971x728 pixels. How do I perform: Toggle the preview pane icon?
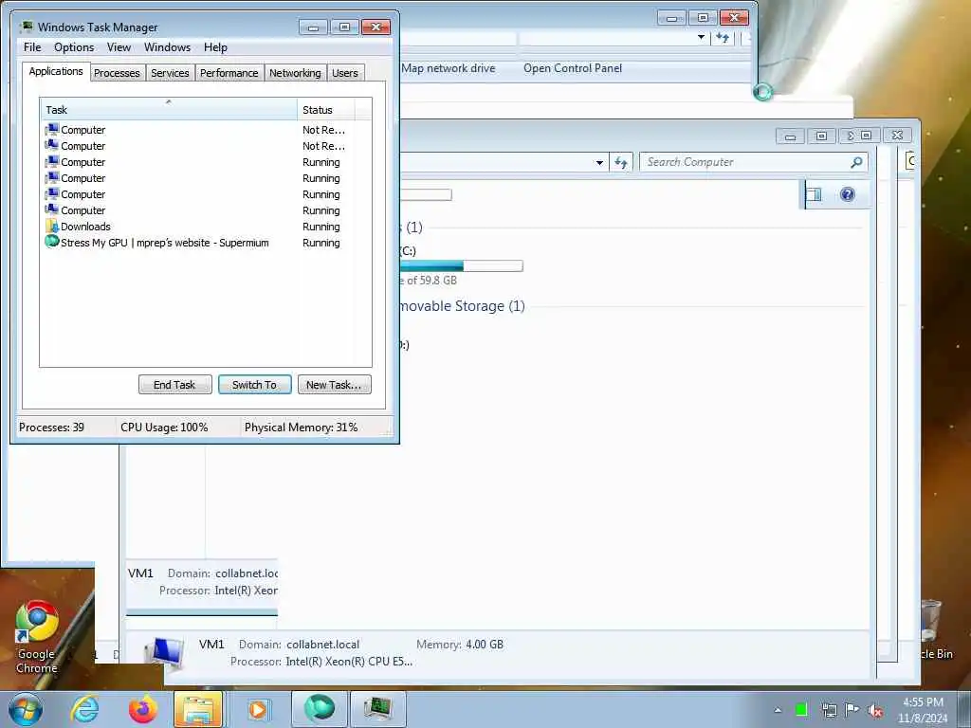814,195
